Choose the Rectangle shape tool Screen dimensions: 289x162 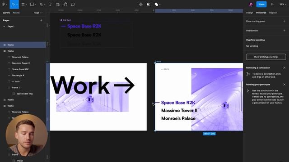(32, 4)
